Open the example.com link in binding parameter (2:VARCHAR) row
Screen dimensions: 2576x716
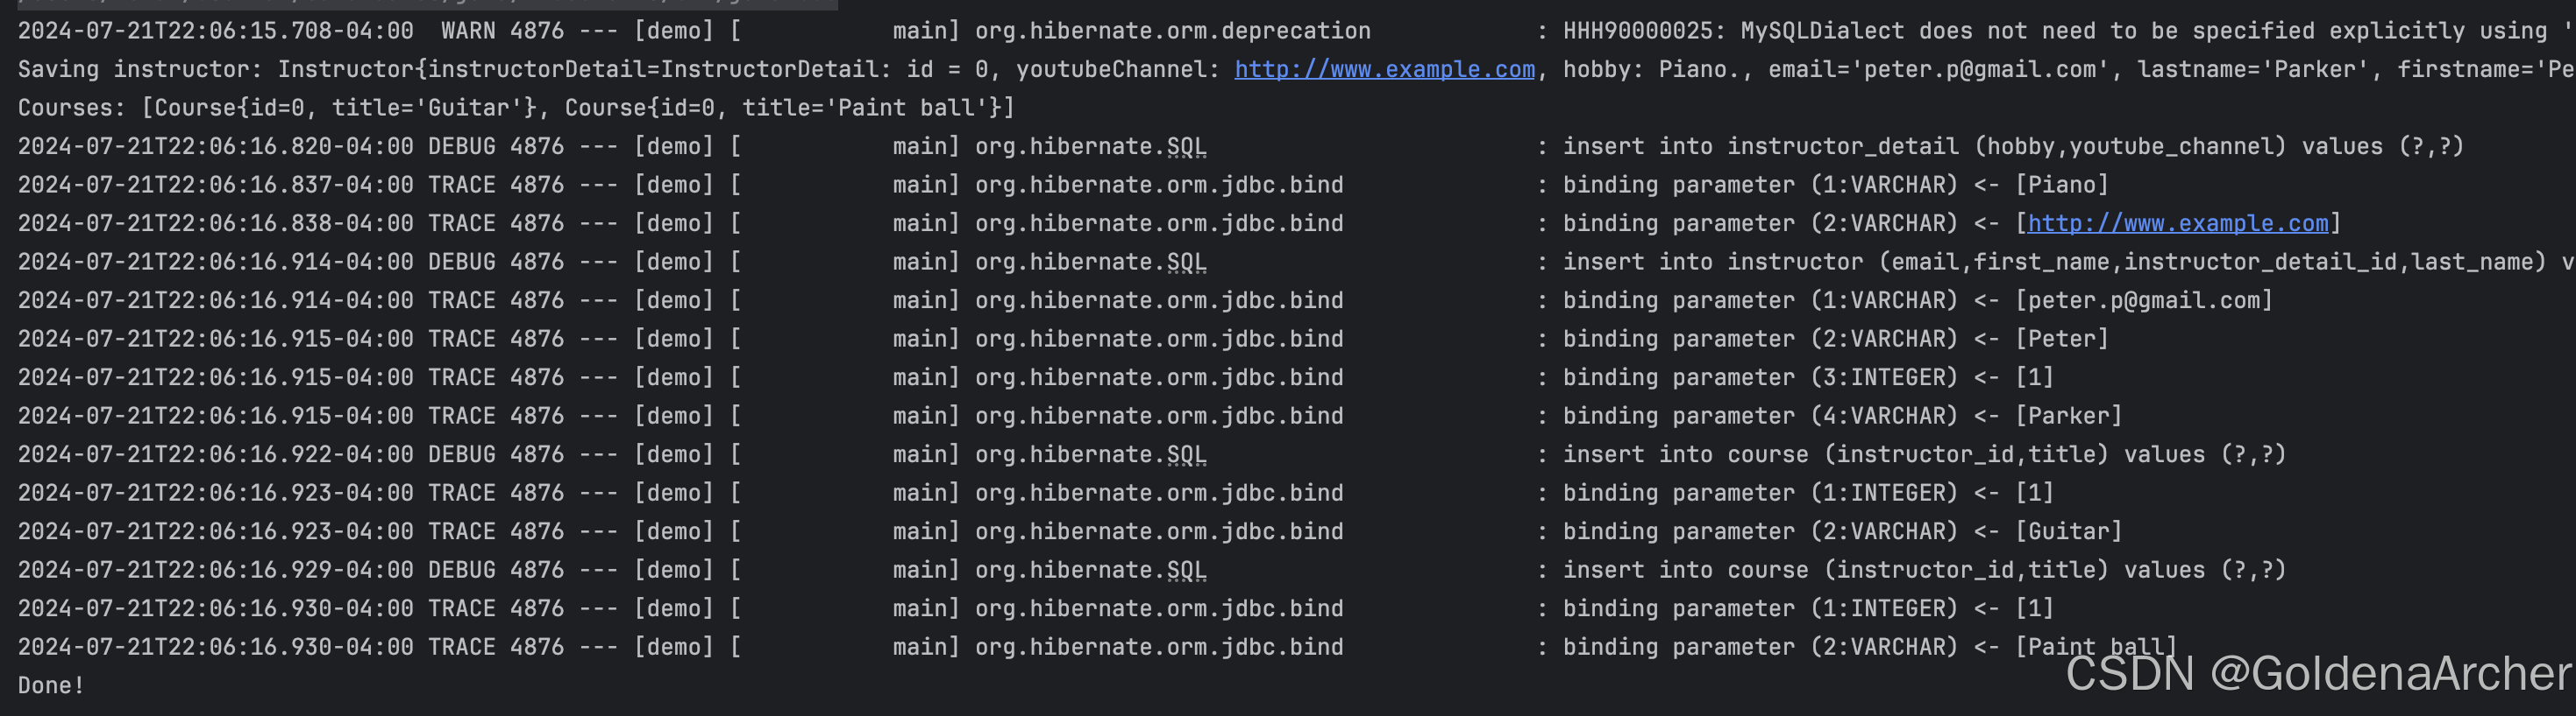[x=2178, y=222]
